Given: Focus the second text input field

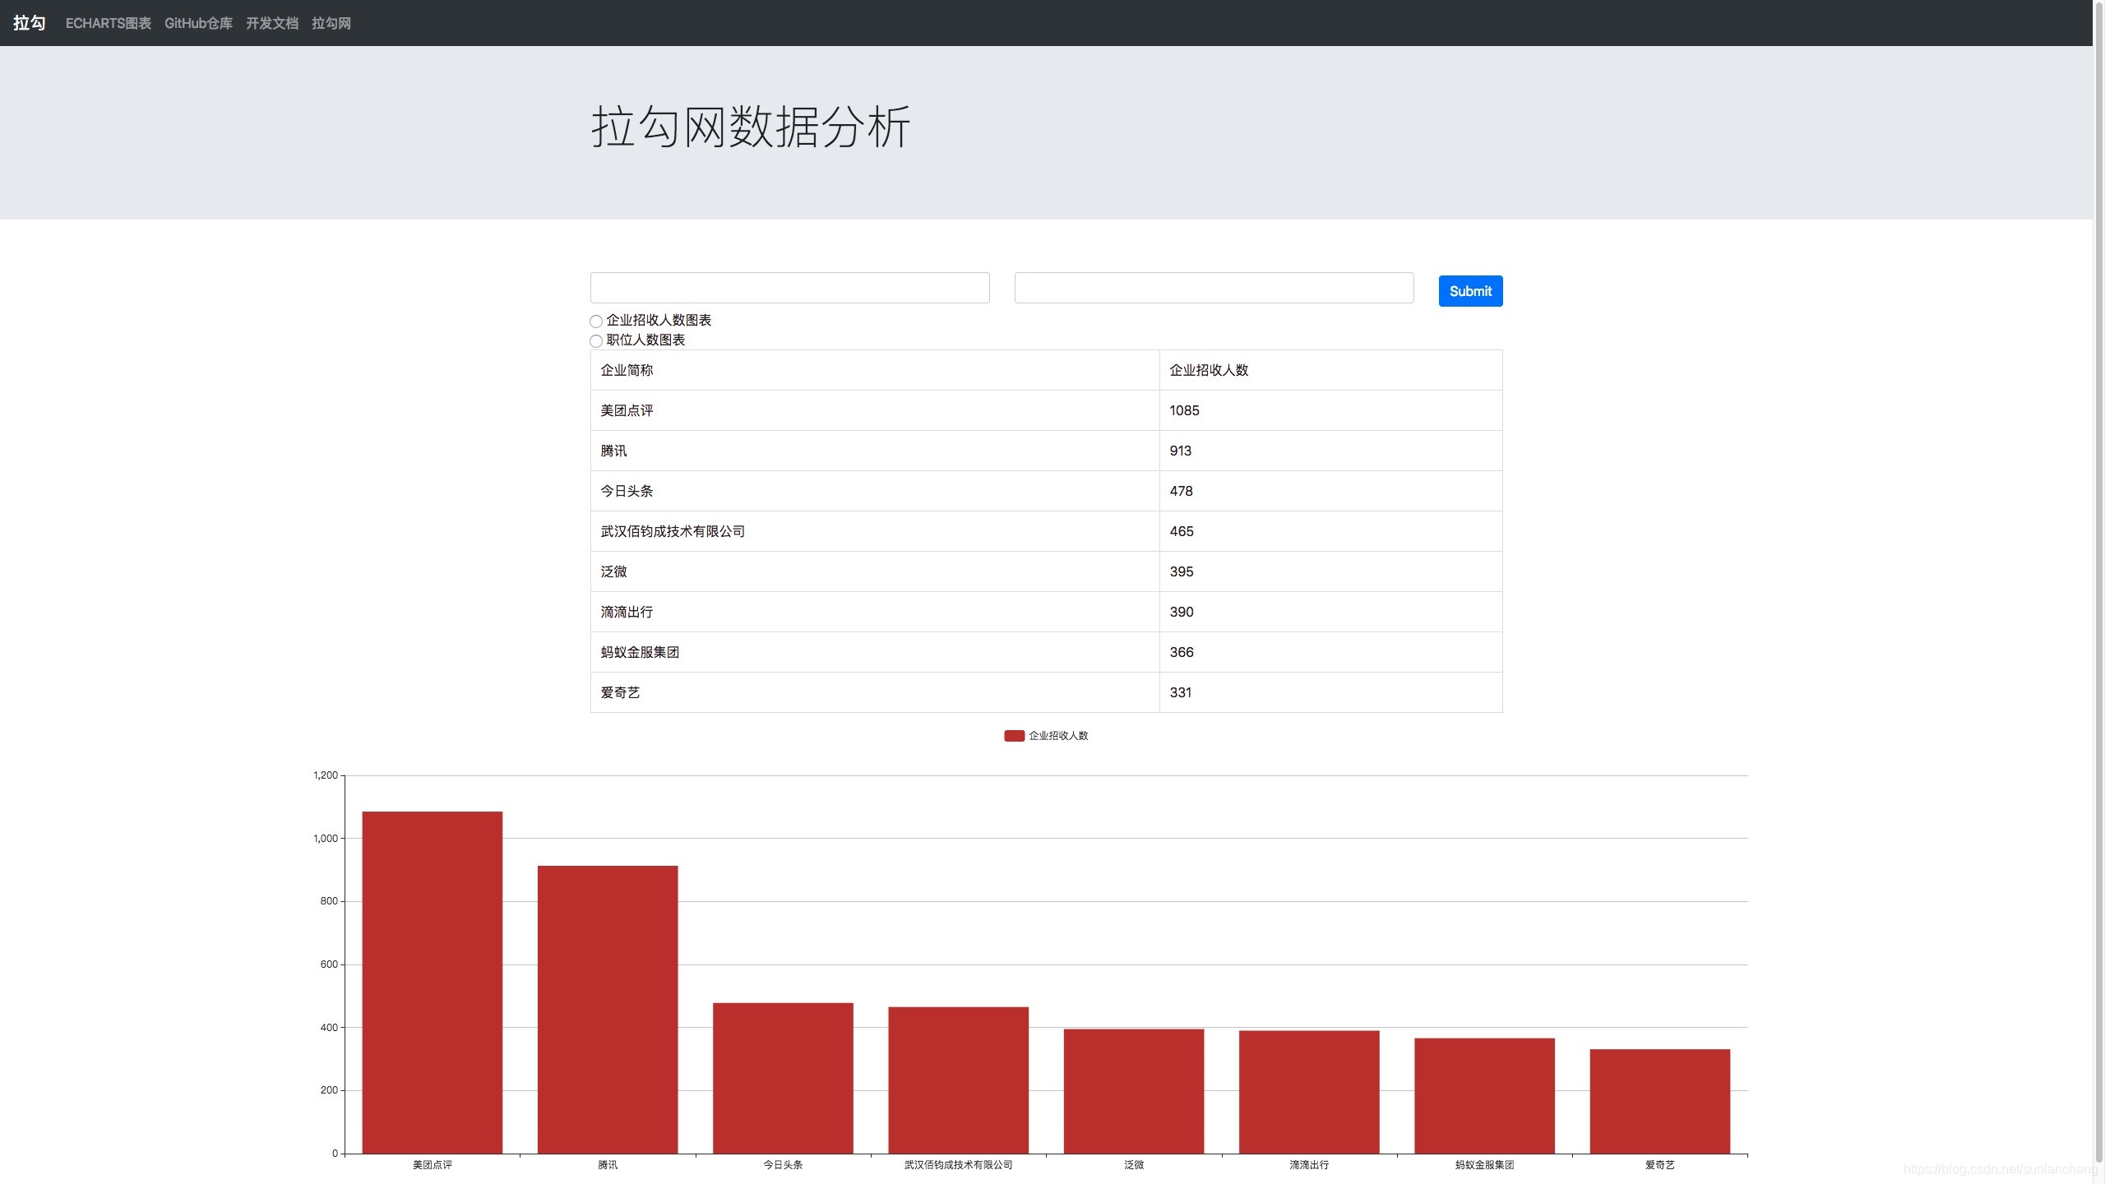Looking at the screenshot, I should (1214, 288).
